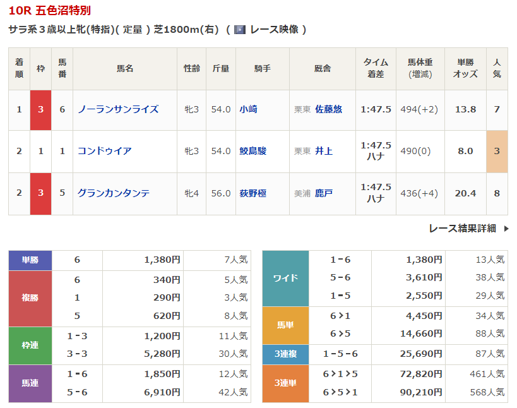The height and width of the screenshot is (408, 517).
Task: Open horse コンドゥイア profile
Action: [105, 151]
